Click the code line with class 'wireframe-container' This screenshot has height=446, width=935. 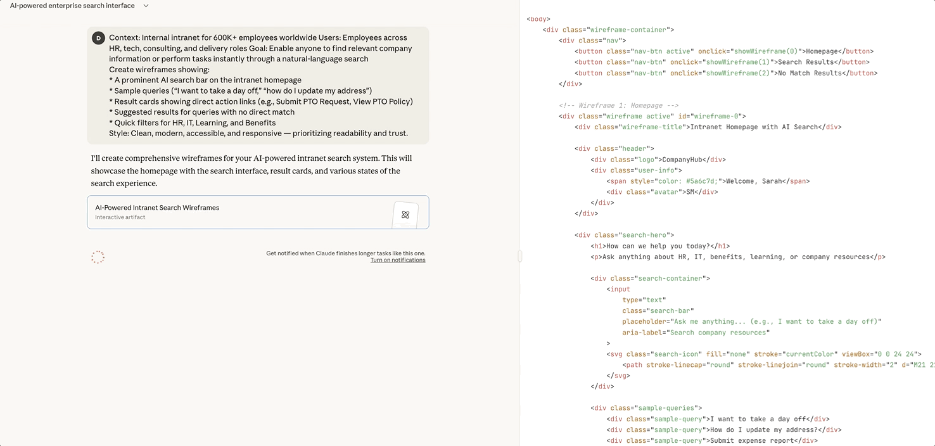608,30
